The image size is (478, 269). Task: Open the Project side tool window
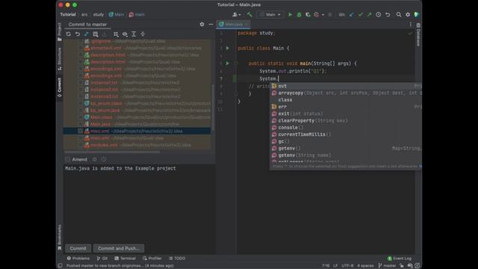point(60,31)
